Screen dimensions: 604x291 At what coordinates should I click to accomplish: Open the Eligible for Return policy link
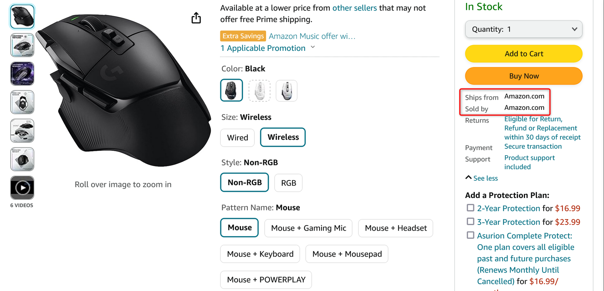tap(533, 119)
